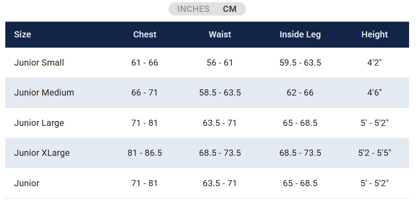This screenshot has height=217, width=417.
Task: Click the Chest column header
Action: 145,34
